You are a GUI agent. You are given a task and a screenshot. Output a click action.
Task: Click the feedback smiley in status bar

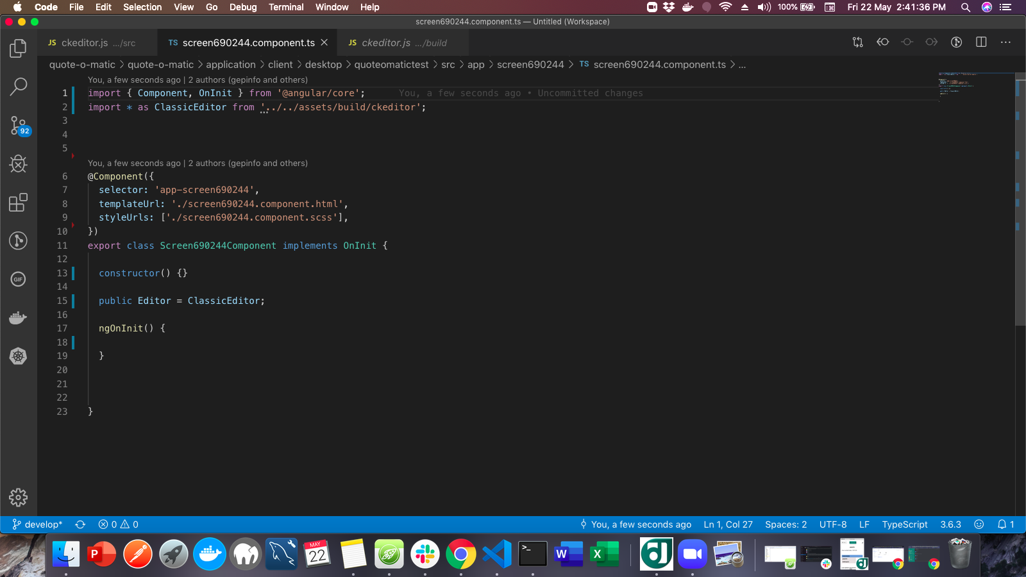click(979, 524)
